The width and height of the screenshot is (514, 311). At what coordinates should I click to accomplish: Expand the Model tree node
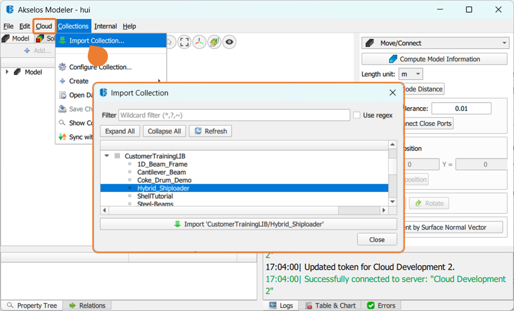coord(7,72)
